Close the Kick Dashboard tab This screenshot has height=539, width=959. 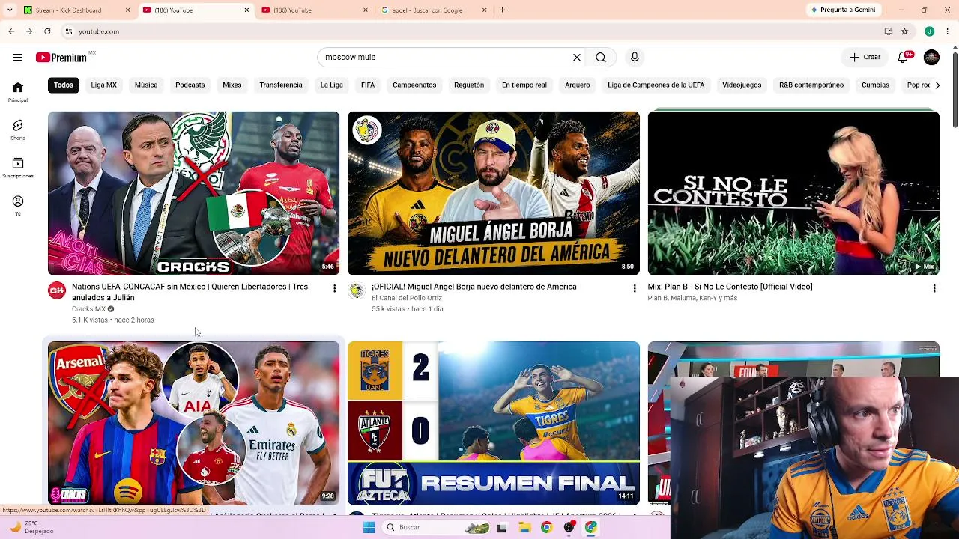tap(127, 10)
